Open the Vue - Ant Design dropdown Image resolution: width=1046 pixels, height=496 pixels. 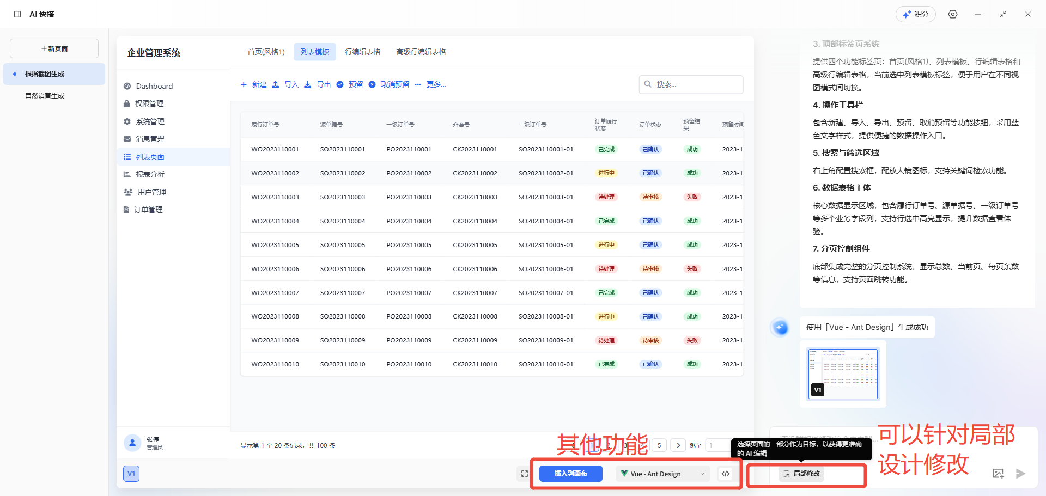coord(663,474)
